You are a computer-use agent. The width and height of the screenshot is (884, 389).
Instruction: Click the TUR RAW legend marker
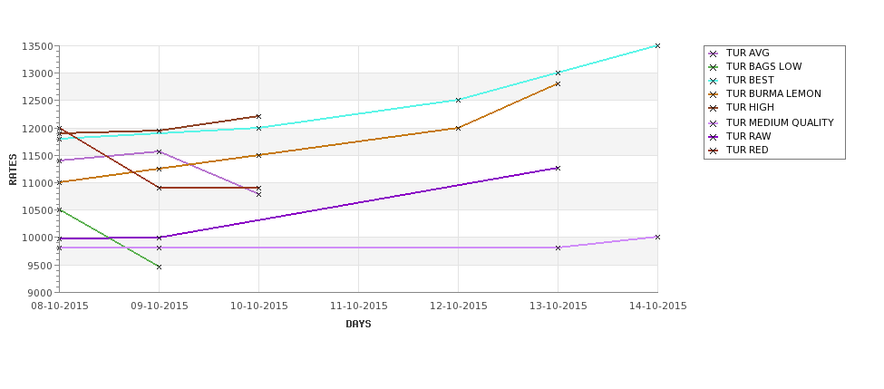tap(714, 136)
